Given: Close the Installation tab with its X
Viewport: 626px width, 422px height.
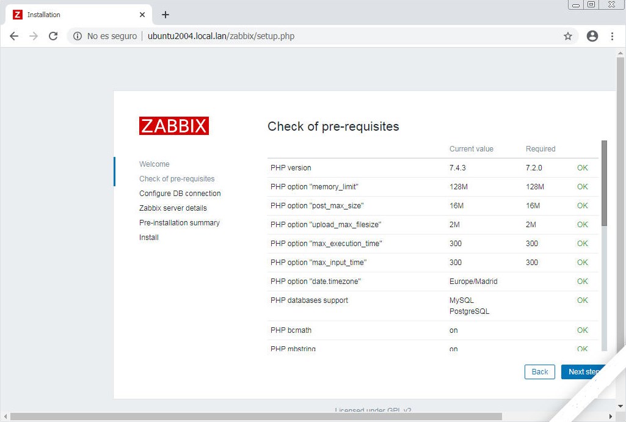Looking at the screenshot, I should coord(142,15).
